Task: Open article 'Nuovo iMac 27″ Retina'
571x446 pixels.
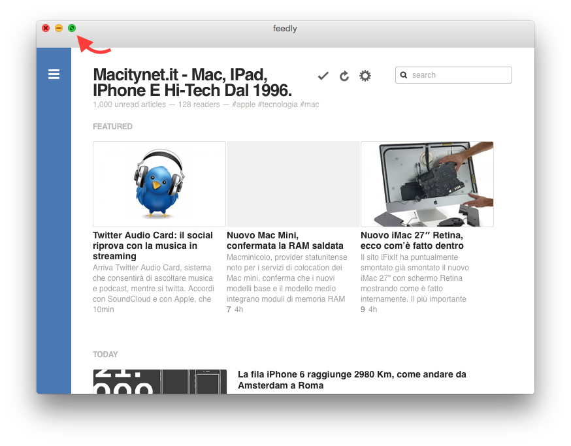Action: pos(412,241)
